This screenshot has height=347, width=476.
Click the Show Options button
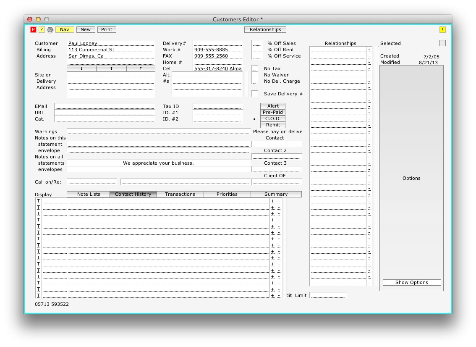pyautogui.click(x=412, y=282)
